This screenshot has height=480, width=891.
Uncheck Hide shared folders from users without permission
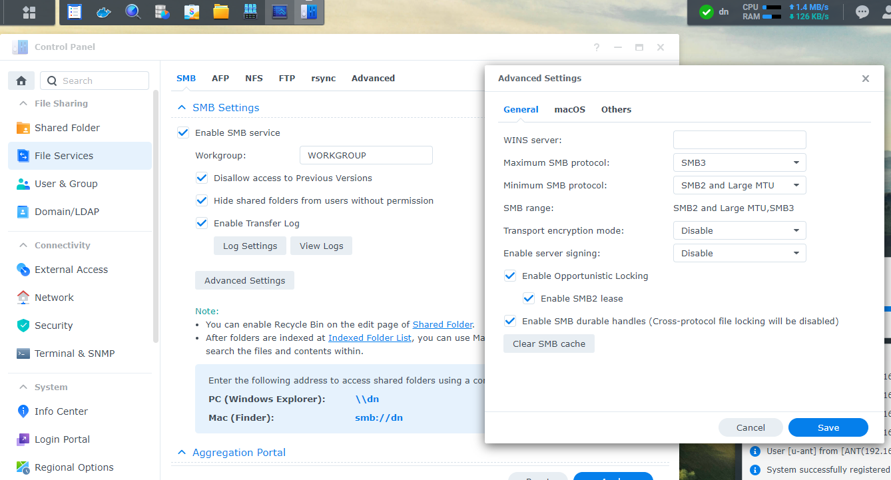coord(202,200)
